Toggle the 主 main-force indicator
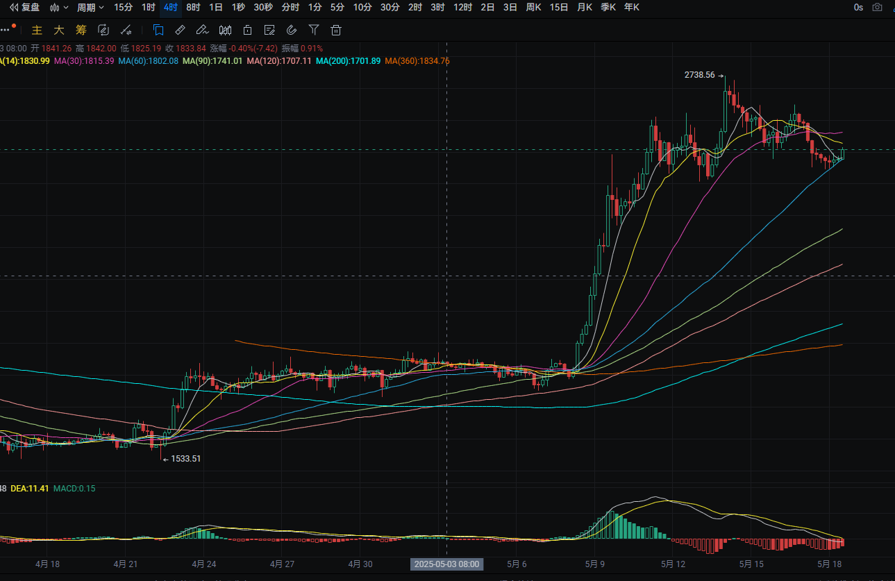Screen dimensions: 895x581 pos(37,30)
